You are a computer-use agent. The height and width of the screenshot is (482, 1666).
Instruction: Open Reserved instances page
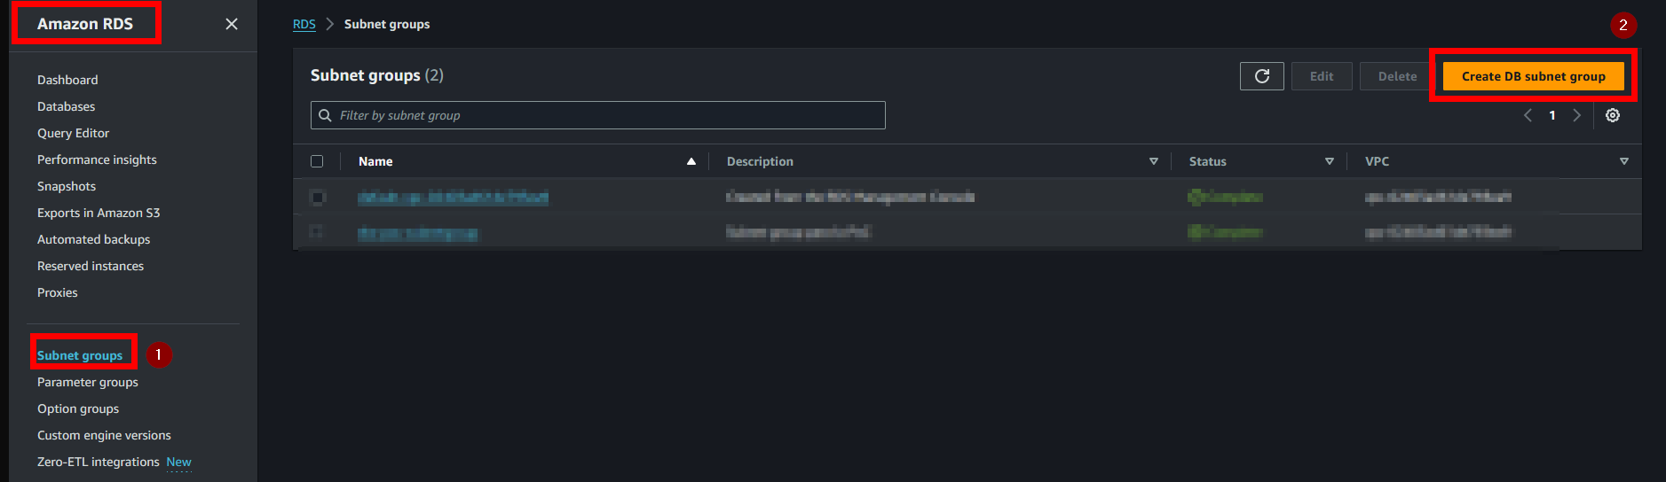coord(91,266)
